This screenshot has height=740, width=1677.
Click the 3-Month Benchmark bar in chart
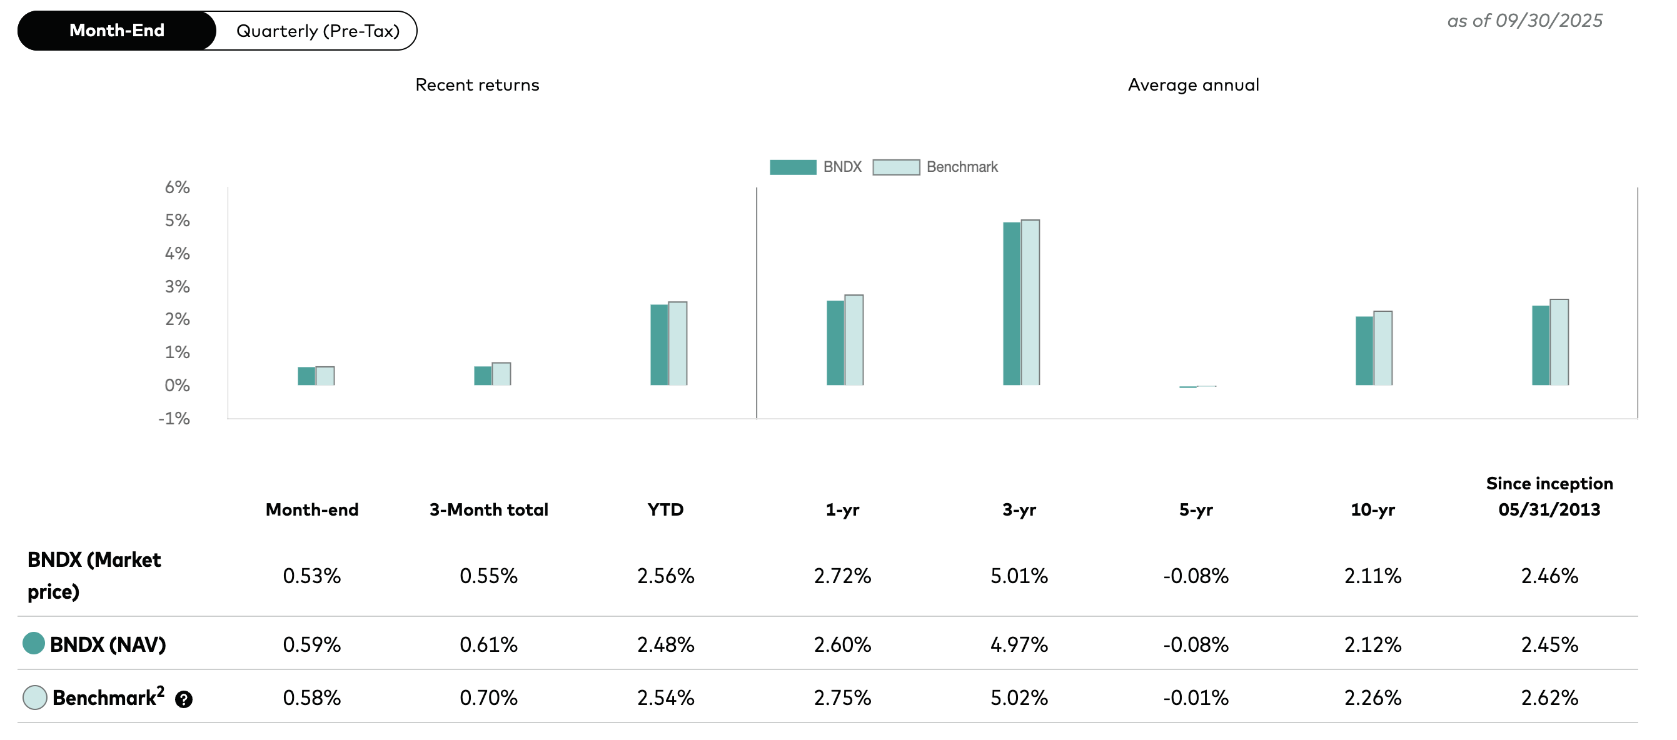pyautogui.click(x=501, y=374)
